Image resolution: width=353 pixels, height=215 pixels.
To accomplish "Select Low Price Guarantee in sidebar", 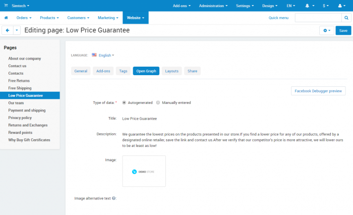I will [30, 95].
